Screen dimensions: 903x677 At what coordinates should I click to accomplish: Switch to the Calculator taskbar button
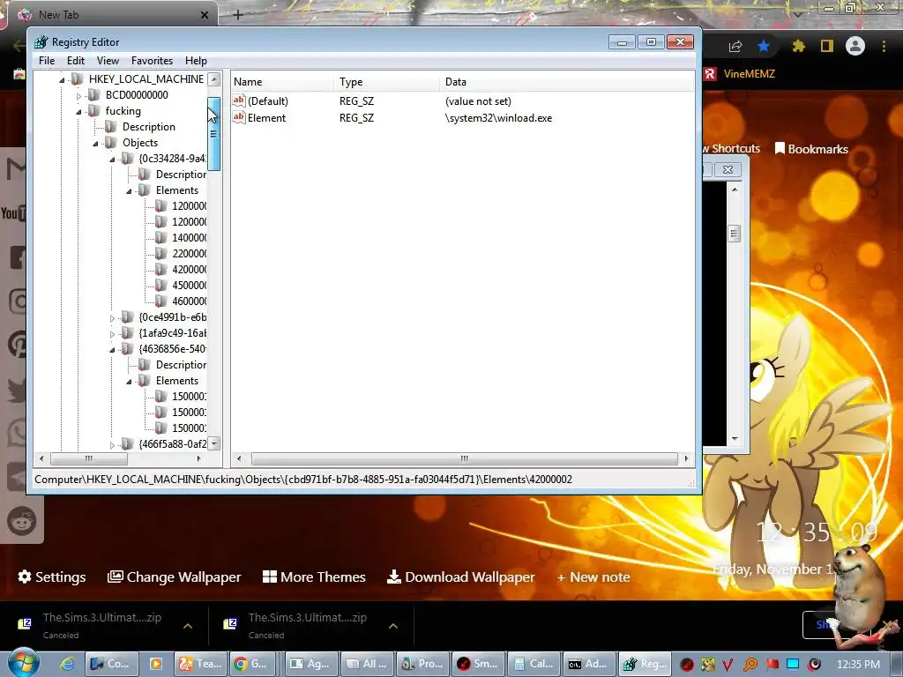pyautogui.click(x=534, y=664)
